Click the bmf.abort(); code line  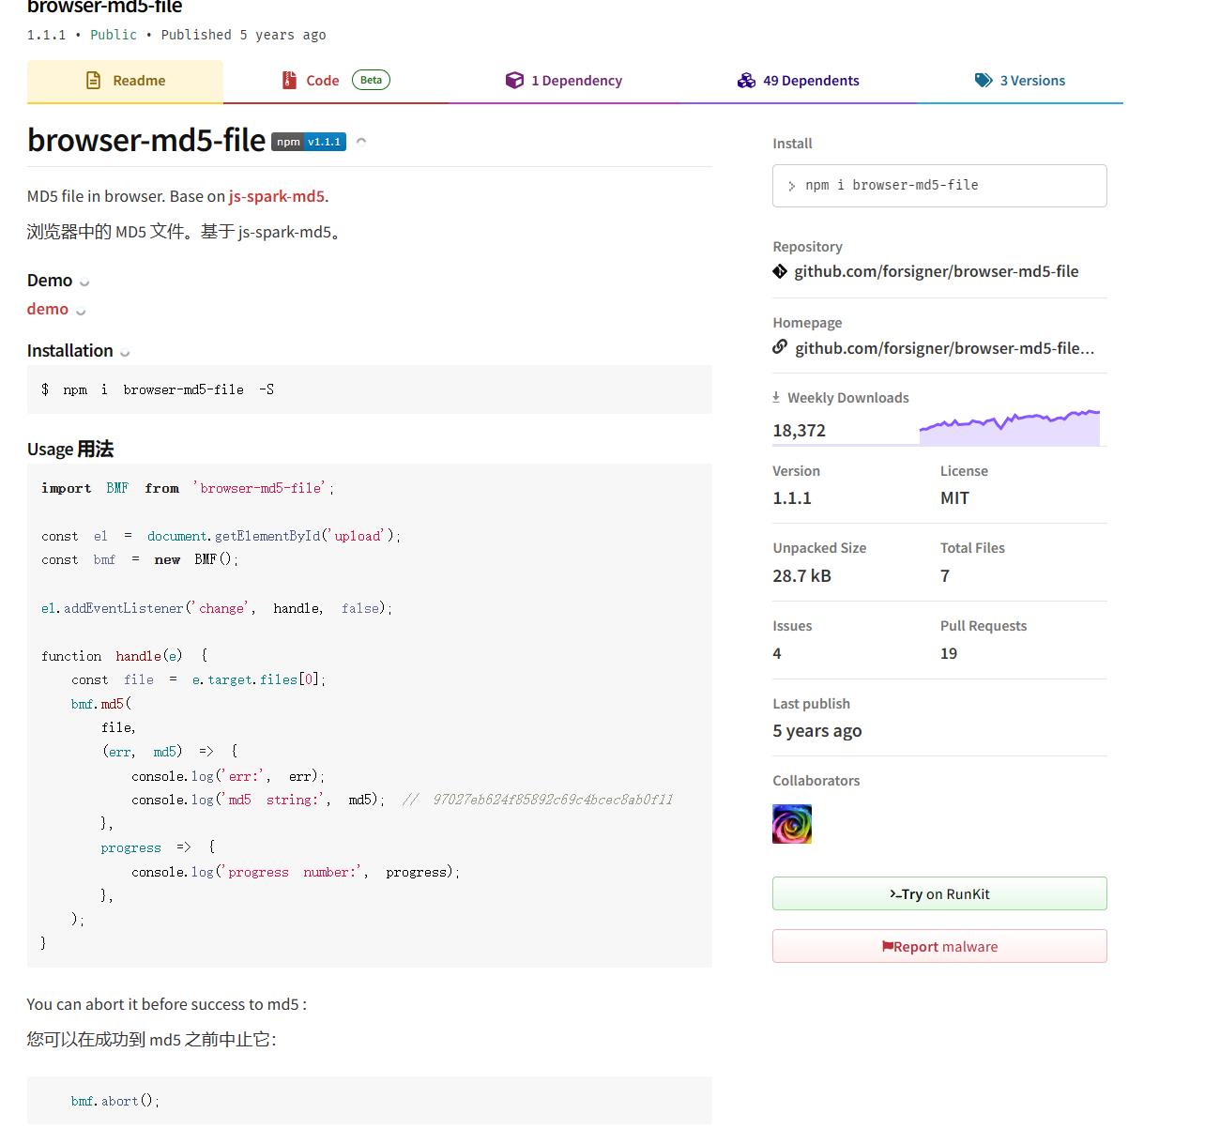pyautogui.click(x=115, y=1101)
